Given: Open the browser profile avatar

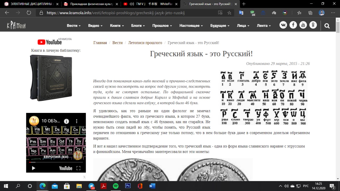Looking at the screenshot, I should (x=322, y=12).
